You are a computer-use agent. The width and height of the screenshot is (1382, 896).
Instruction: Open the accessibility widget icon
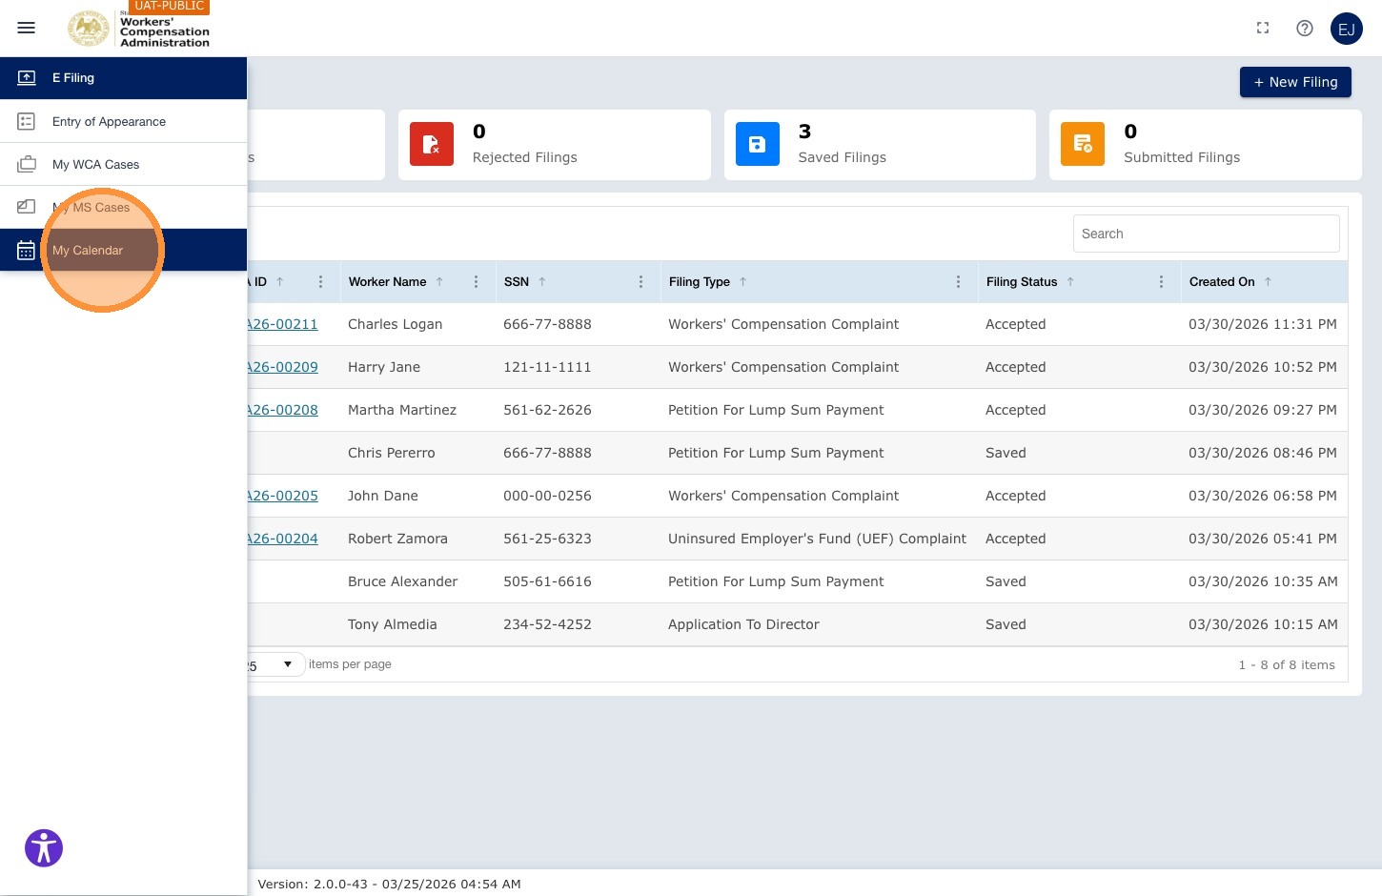click(x=44, y=848)
